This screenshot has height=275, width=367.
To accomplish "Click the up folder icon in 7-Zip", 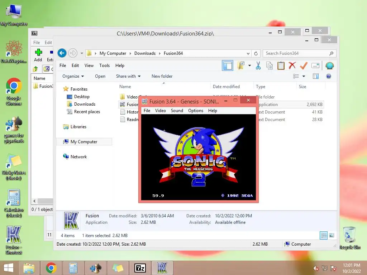I will 35,69.
